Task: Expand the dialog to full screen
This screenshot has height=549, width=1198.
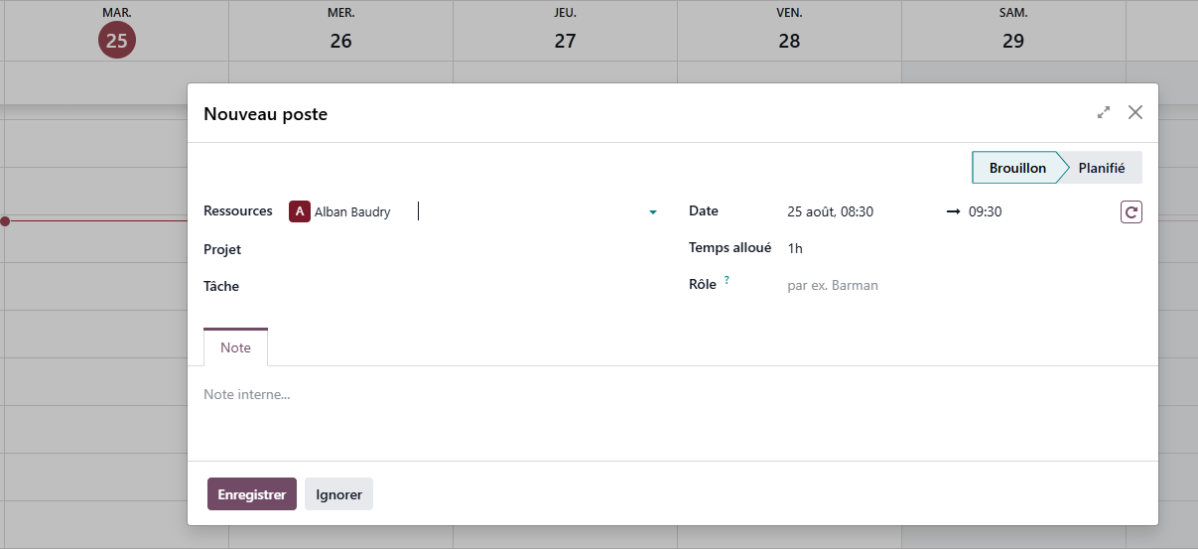Action: click(1104, 113)
